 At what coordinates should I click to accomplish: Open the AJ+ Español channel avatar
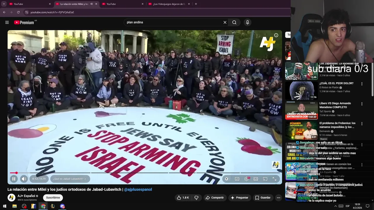click(x=11, y=198)
